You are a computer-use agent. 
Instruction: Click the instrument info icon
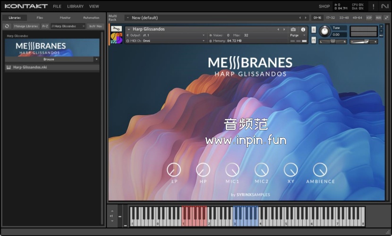coord(303,29)
